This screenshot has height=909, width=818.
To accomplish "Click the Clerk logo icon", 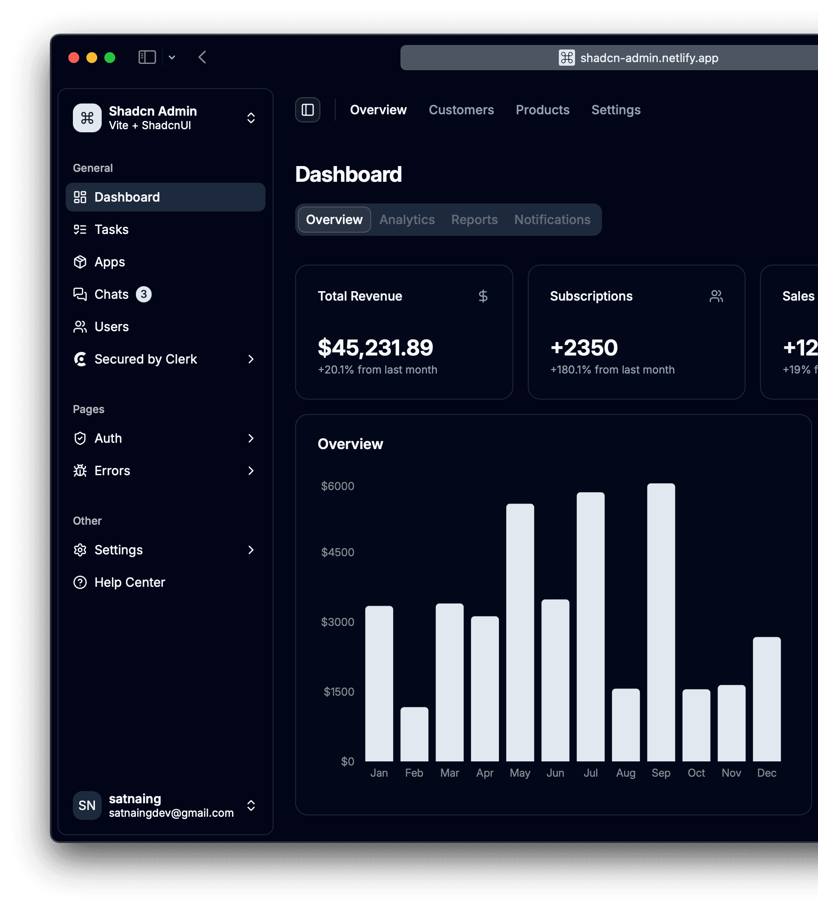I will [x=80, y=359].
